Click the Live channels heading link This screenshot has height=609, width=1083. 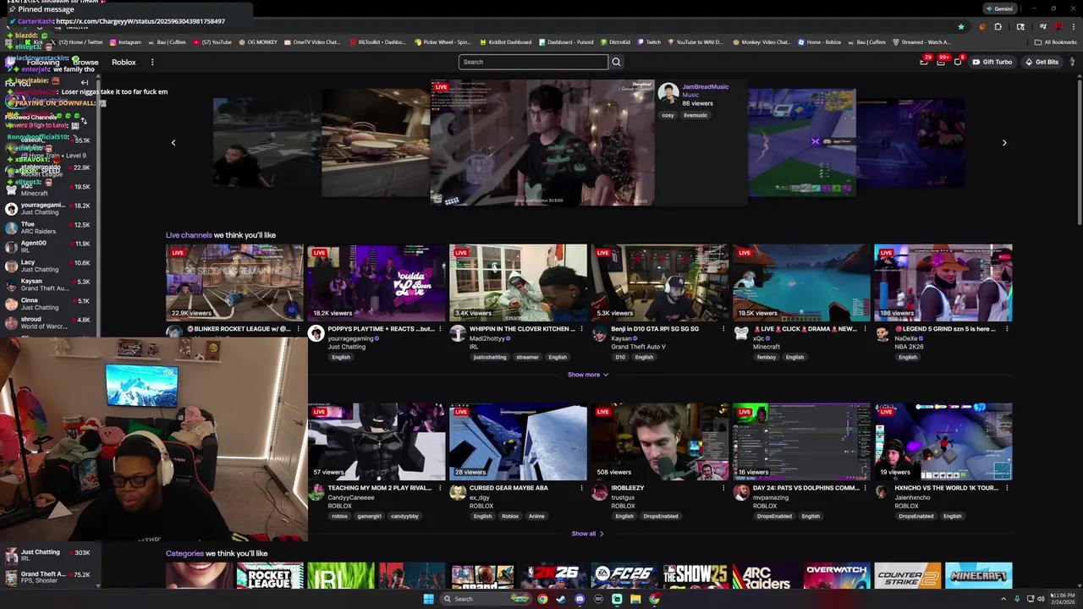pyautogui.click(x=189, y=235)
